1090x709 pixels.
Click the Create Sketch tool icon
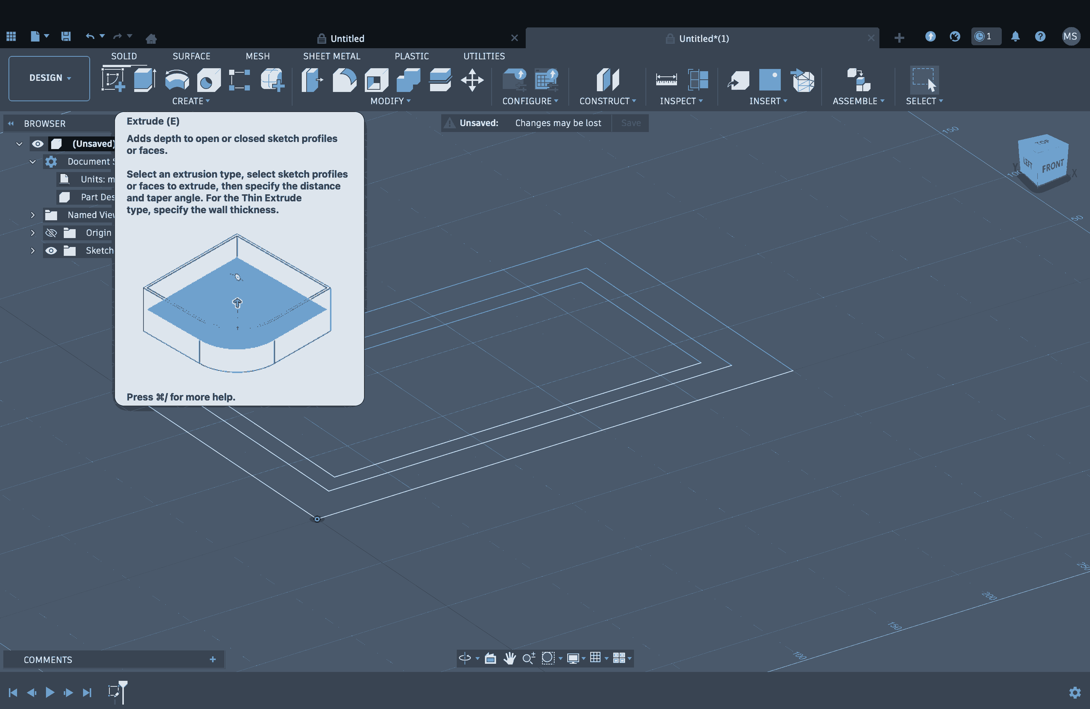113,80
